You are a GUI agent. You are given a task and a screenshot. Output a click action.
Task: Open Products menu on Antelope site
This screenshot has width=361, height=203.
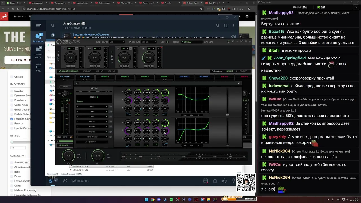[19, 16]
